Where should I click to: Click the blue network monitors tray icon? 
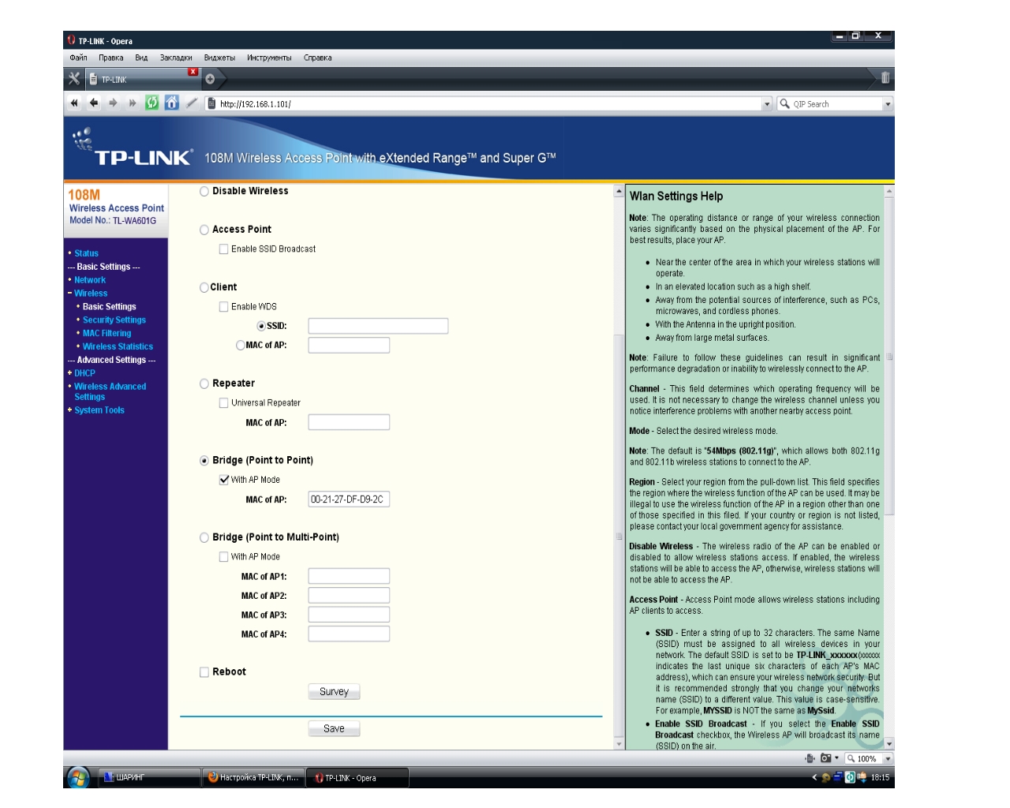click(x=838, y=777)
